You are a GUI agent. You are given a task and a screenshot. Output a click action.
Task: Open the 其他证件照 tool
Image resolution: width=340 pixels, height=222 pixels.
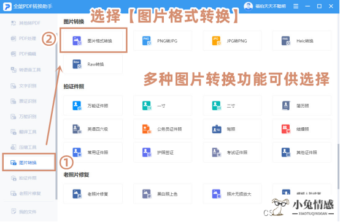tap(302, 152)
